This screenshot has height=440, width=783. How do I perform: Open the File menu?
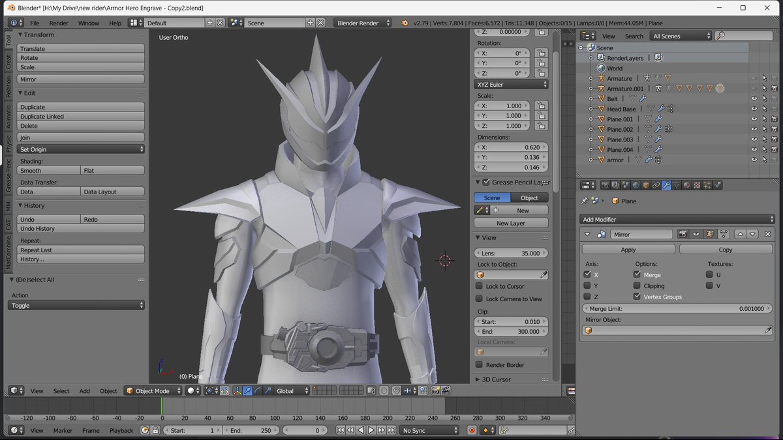[35, 23]
